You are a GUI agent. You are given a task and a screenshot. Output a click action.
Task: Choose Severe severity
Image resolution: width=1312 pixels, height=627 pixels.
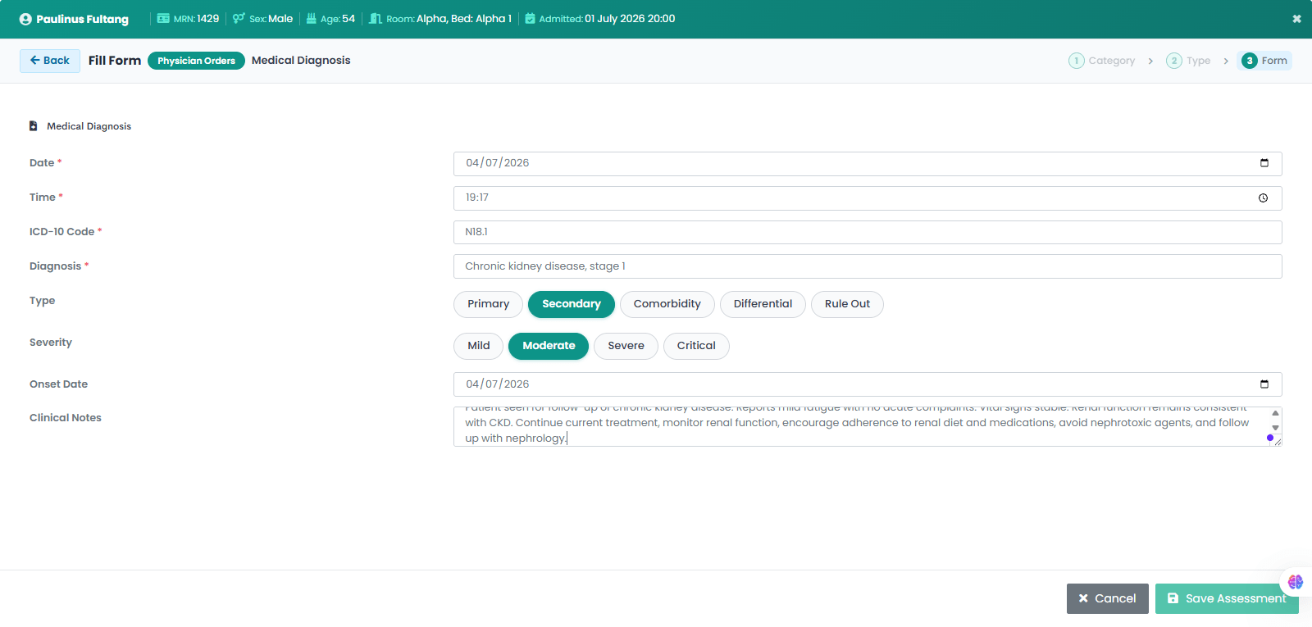coord(626,346)
